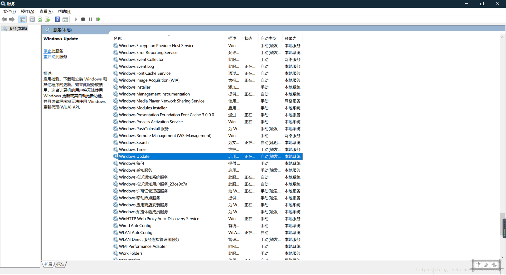Switch to the 扩展 tab
Viewport: 506px width, 275px height.
[48, 264]
